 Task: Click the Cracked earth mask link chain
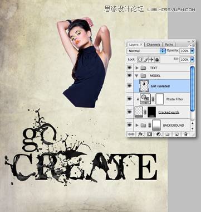point(145,112)
